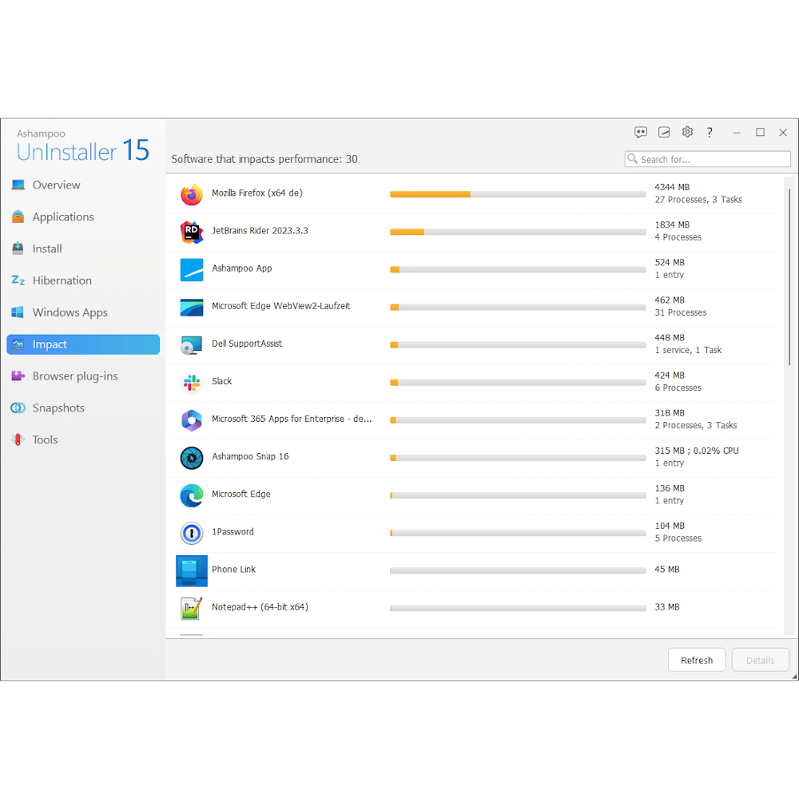The height and width of the screenshot is (799, 799).
Task: Click "Software that impacts performance: 30" heading
Action: click(264, 159)
